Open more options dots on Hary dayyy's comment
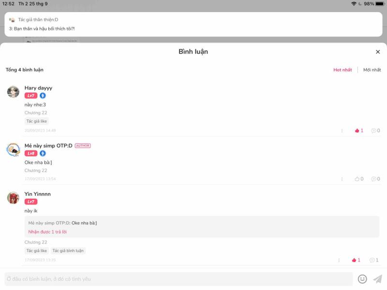This screenshot has width=387, height=290. point(342,130)
